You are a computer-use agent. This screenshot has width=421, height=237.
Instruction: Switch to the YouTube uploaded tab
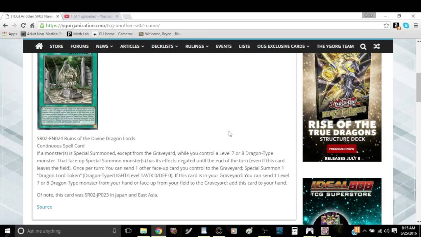90,16
